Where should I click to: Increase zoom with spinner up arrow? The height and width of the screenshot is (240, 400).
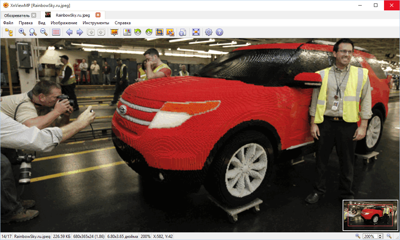(380, 235)
